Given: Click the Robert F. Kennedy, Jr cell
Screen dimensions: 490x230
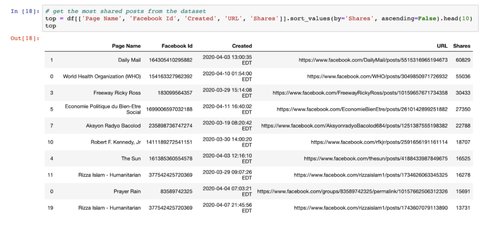Looking at the screenshot, I should (x=115, y=142).
